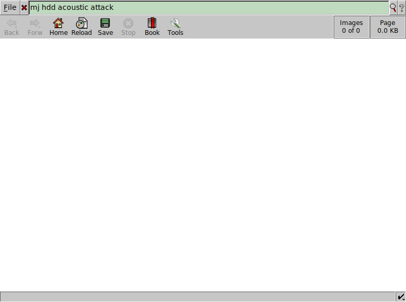Viewport: 406px width, 302px height.
Task: Click the magnifier search icon
Action: (x=393, y=8)
